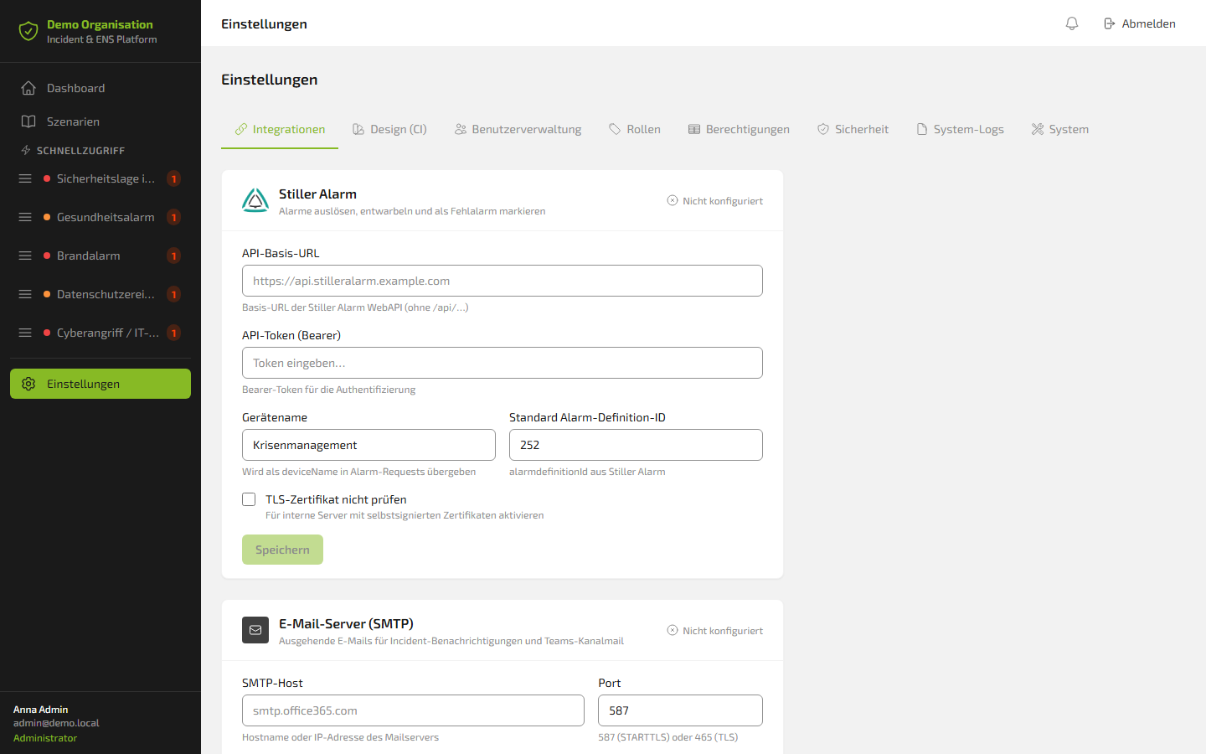Click Abmelden to log out
Screen dimensions: 1206x754
click(1139, 23)
